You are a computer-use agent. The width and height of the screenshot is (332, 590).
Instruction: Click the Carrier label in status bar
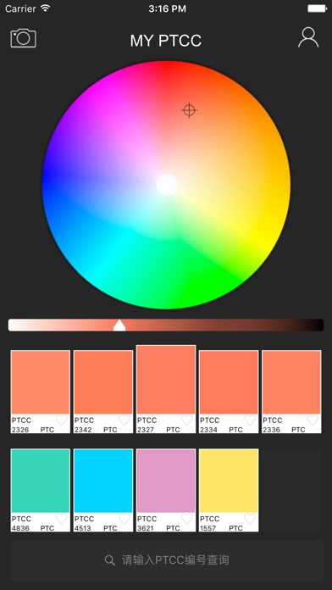coord(20,8)
